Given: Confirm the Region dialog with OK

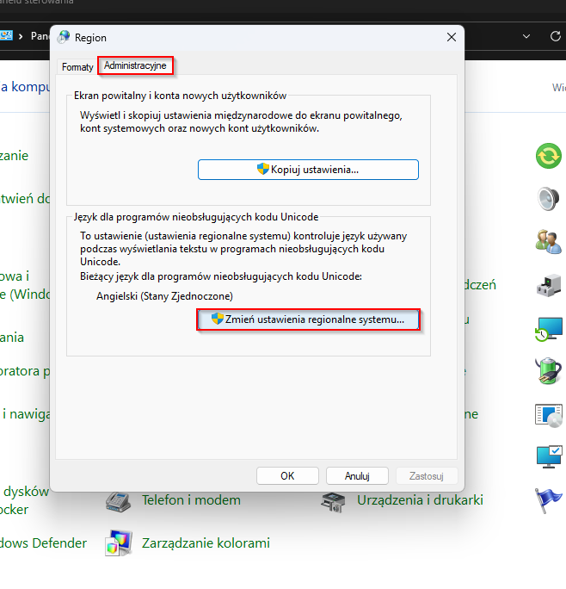Looking at the screenshot, I should [x=287, y=475].
